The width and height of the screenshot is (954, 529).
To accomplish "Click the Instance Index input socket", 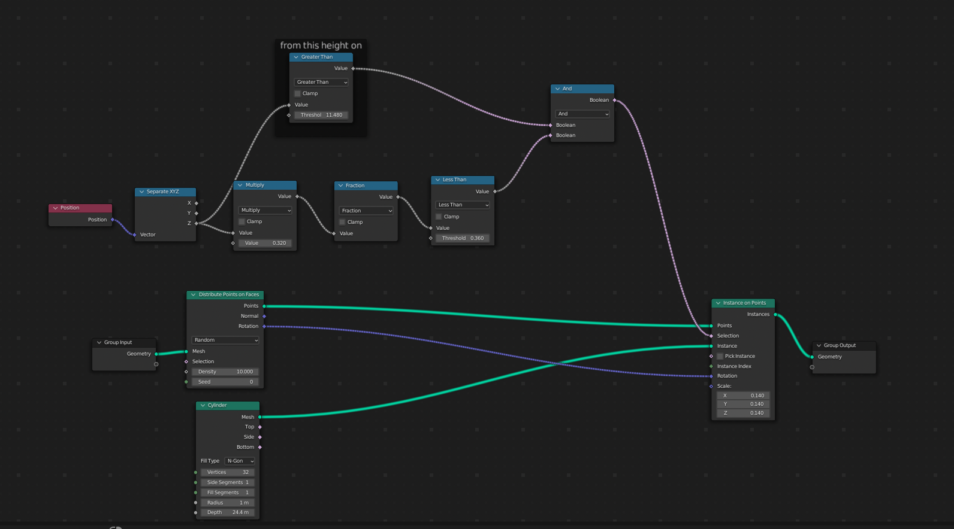I will click(x=711, y=367).
